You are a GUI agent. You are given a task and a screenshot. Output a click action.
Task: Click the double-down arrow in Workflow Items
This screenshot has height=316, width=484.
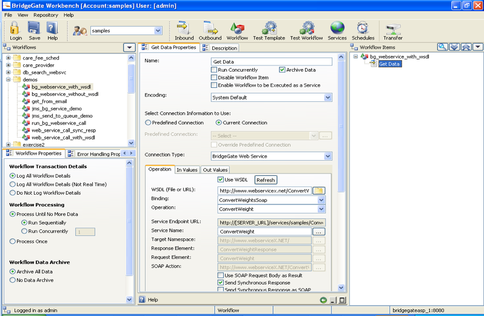[454, 47]
